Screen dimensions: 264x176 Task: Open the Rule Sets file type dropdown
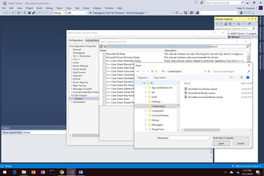(231, 138)
